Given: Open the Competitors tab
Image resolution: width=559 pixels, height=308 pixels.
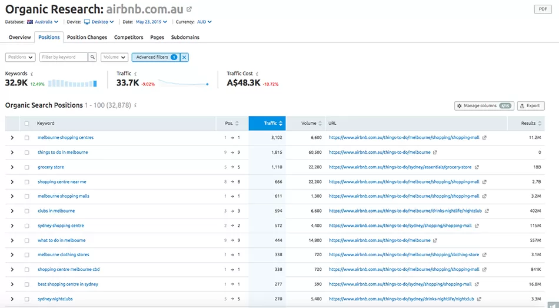Looking at the screenshot, I should tap(129, 37).
